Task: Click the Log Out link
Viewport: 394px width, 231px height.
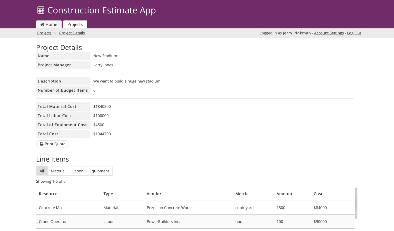Action: pos(354,33)
